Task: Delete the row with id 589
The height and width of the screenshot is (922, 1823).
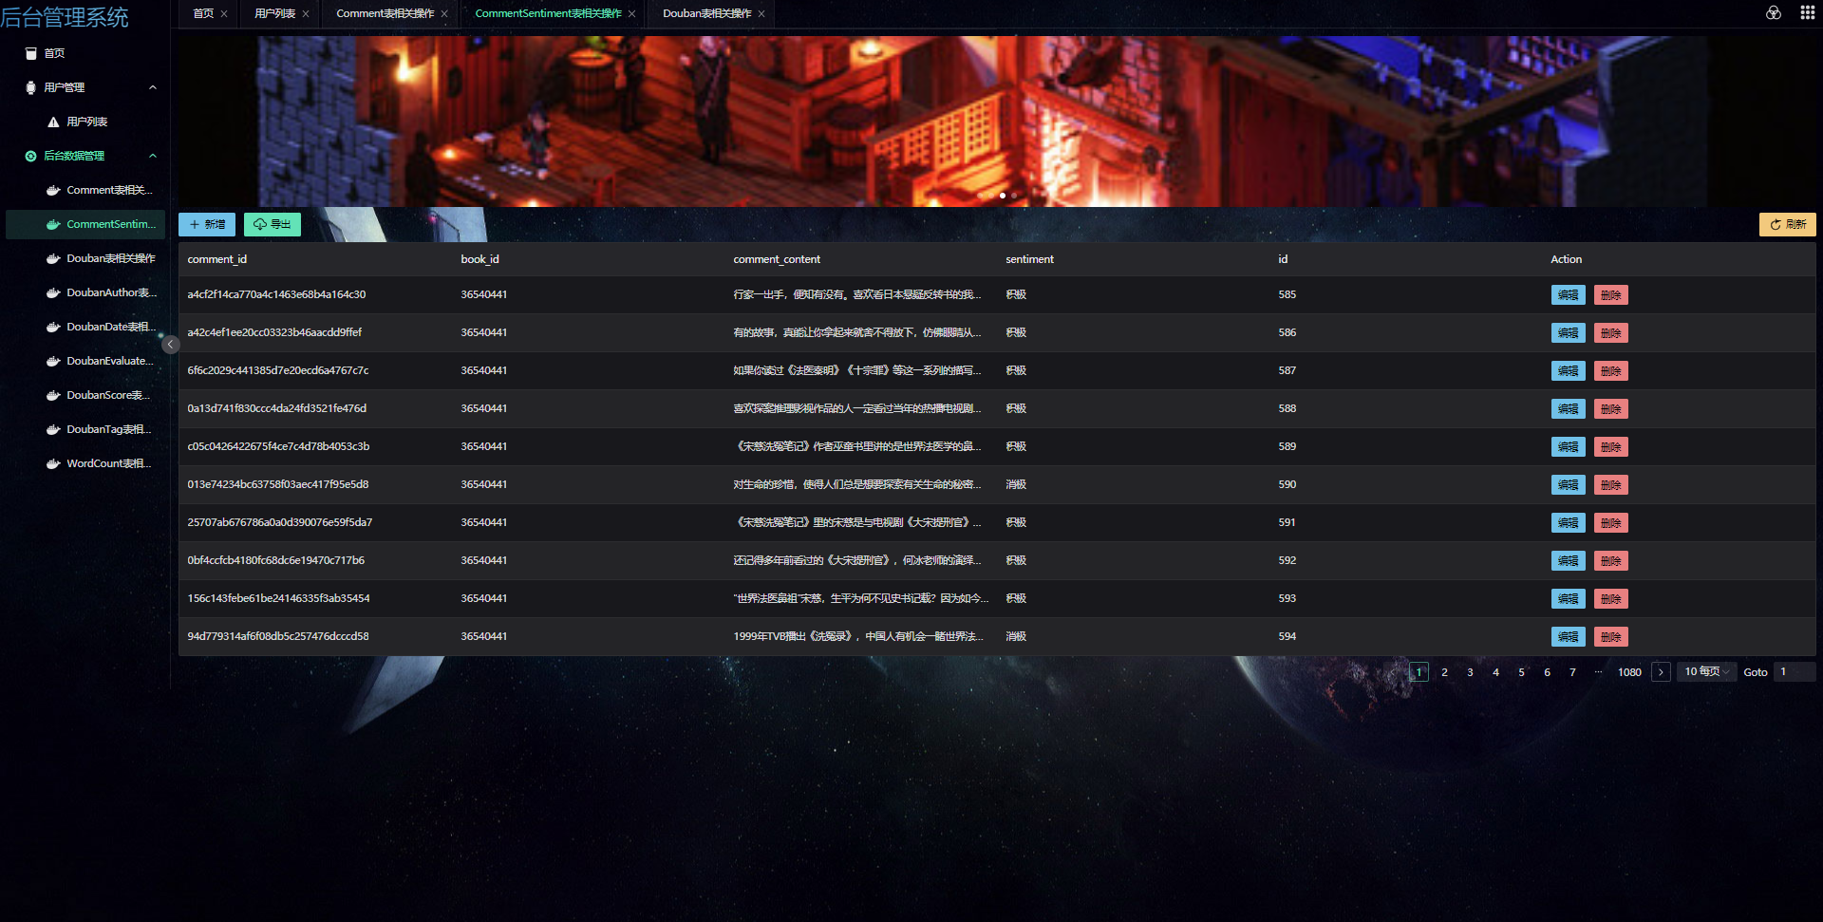Action: (1611, 447)
